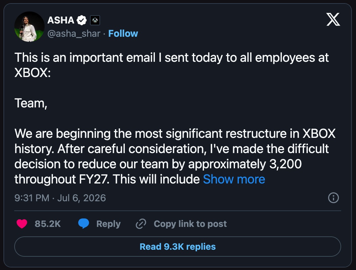The height and width of the screenshot is (270, 356).
Task: Click the "important email" opening sentence
Action: [x=172, y=65]
